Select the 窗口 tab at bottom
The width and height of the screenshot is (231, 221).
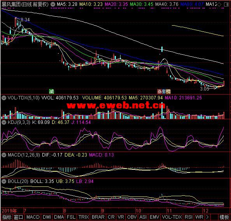pos(18,217)
